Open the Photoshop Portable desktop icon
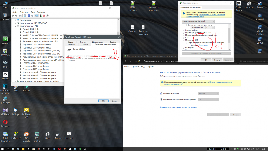The height and width of the screenshot is (151, 268). coord(5,89)
